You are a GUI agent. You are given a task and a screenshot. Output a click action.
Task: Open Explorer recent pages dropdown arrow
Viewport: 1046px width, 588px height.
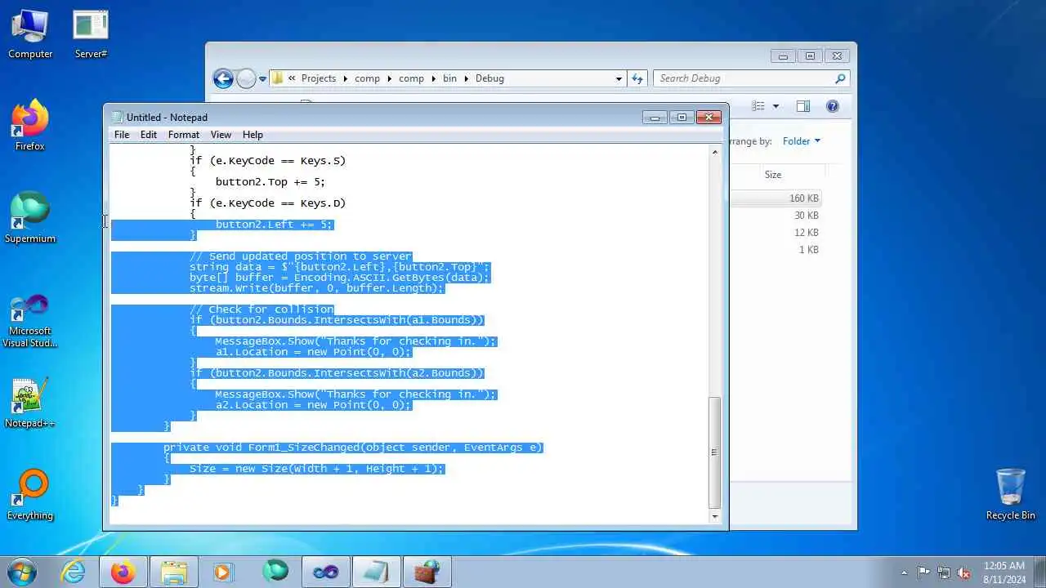pos(262,78)
